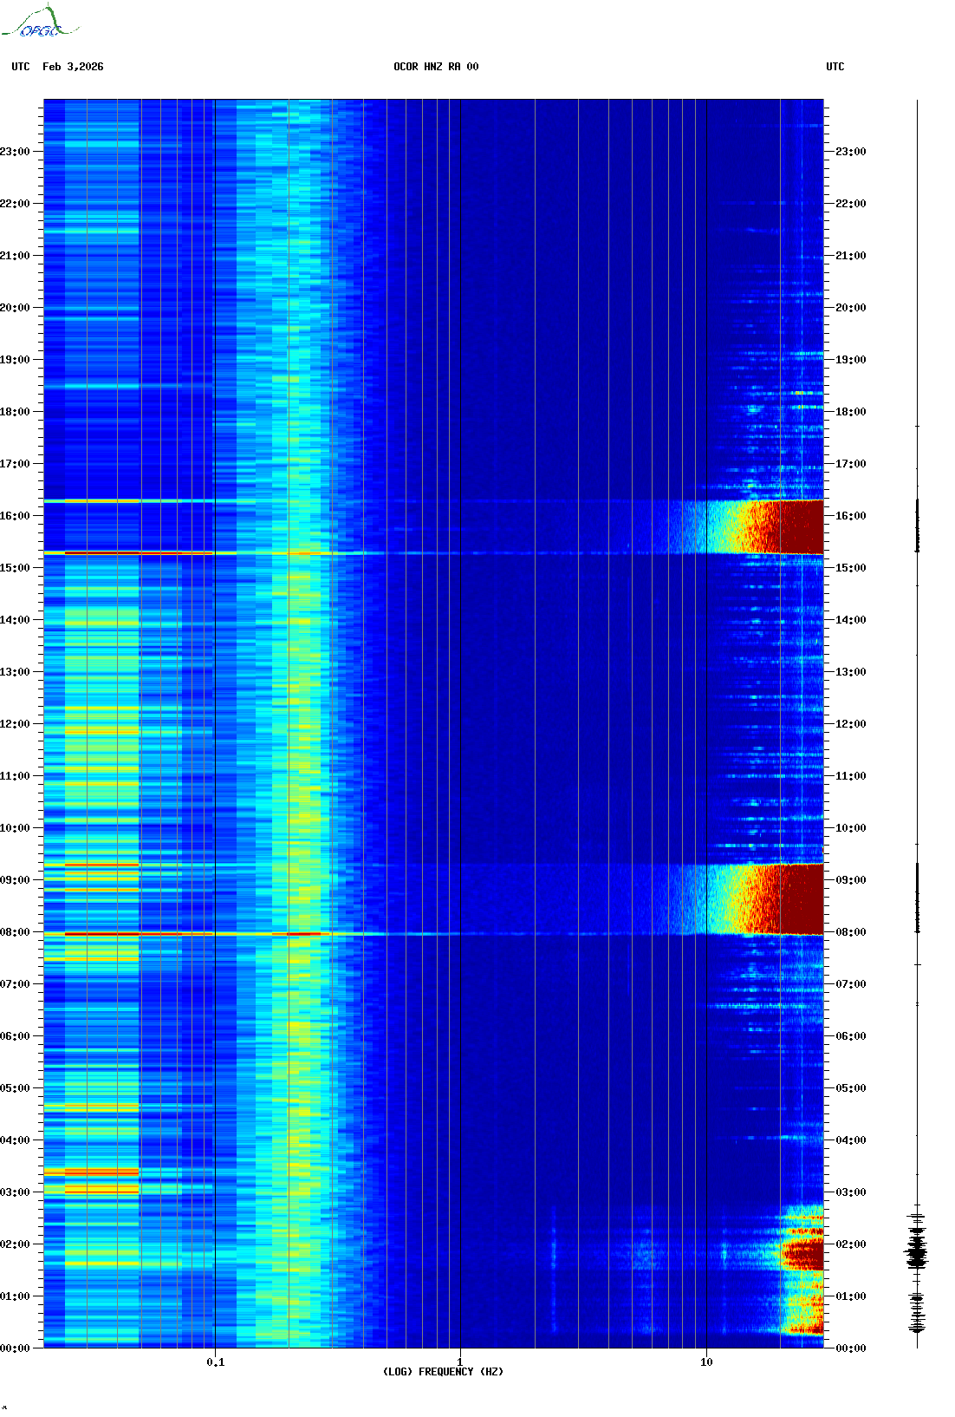Click the 09:00 label on the right axis
The width and height of the screenshot is (955, 1417).
(850, 880)
